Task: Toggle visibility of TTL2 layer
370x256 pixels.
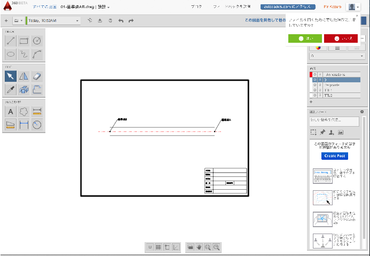Action: (315, 96)
